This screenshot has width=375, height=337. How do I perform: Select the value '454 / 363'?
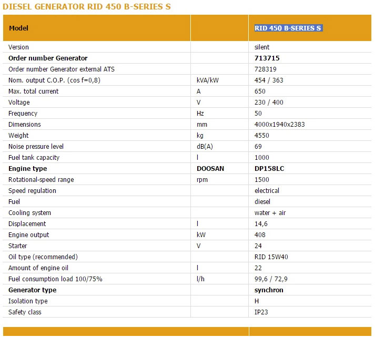pyautogui.click(x=269, y=80)
